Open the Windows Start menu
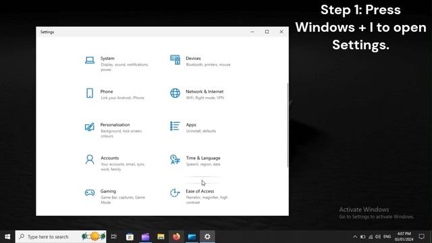The height and width of the screenshot is (243, 432). pos(7,237)
